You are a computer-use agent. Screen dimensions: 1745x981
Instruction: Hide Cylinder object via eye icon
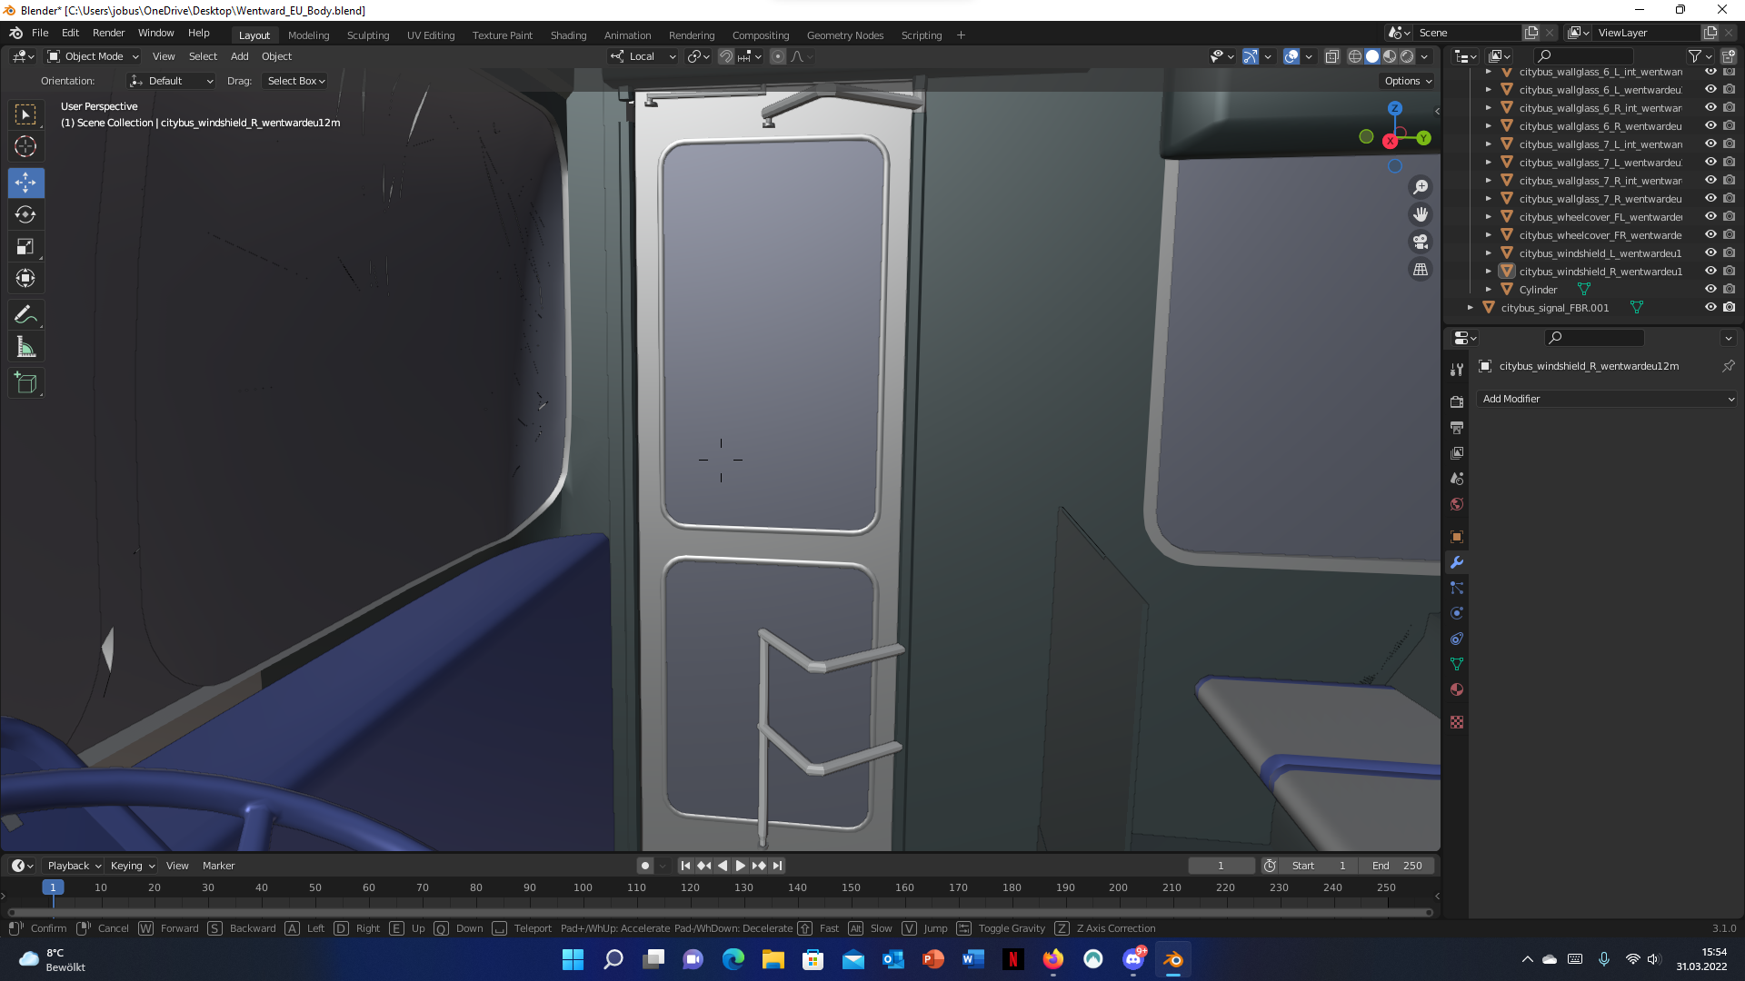tap(1710, 290)
